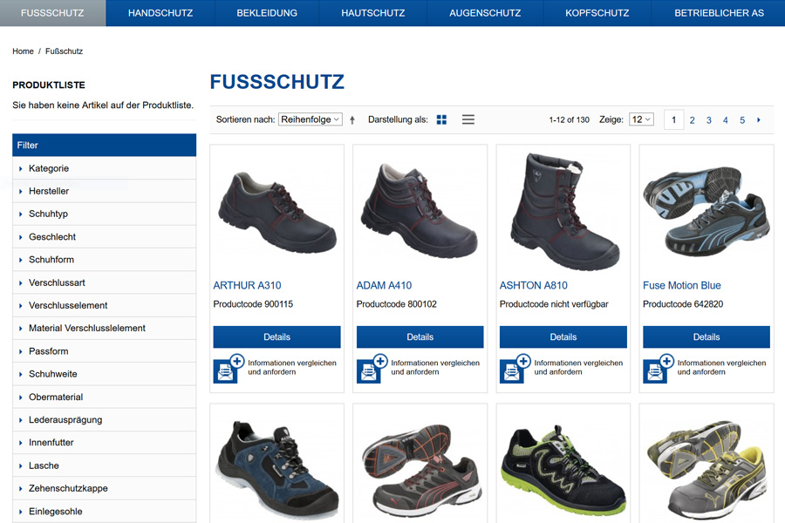
Task: Expand the Hersteller filter
Action: [49, 191]
